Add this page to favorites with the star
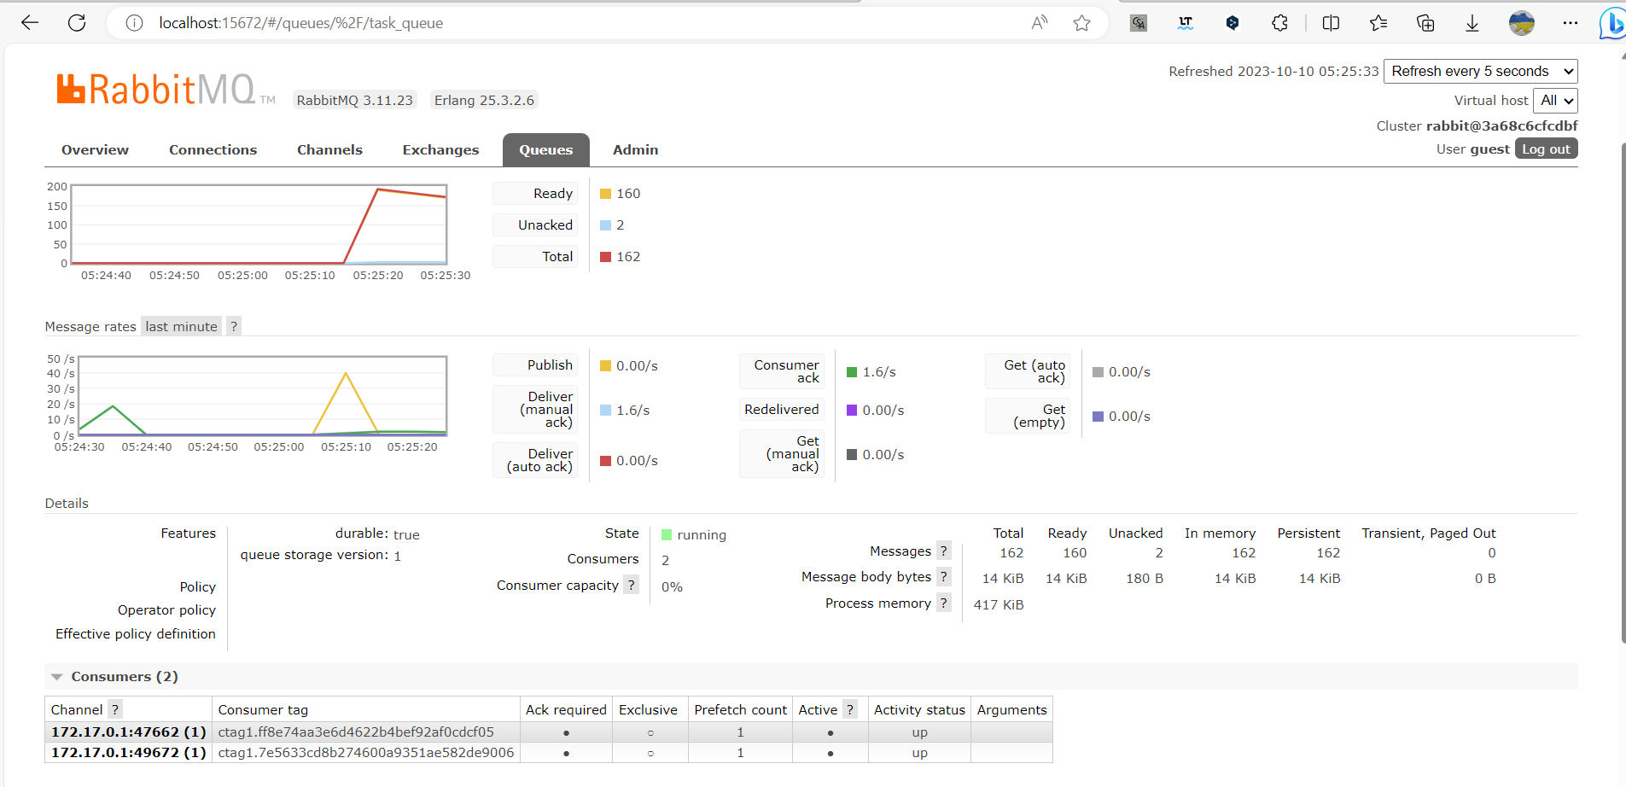Screen dimensions: 1626x787 click(x=1081, y=23)
